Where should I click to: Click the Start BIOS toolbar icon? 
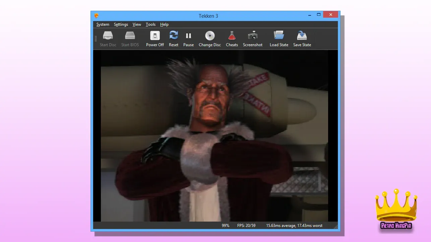pyautogui.click(x=130, y=39)
